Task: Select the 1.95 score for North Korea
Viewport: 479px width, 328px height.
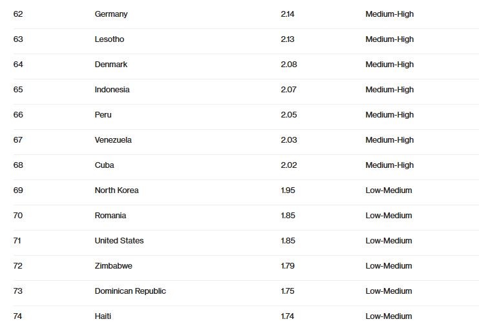Action: point(288,190)
